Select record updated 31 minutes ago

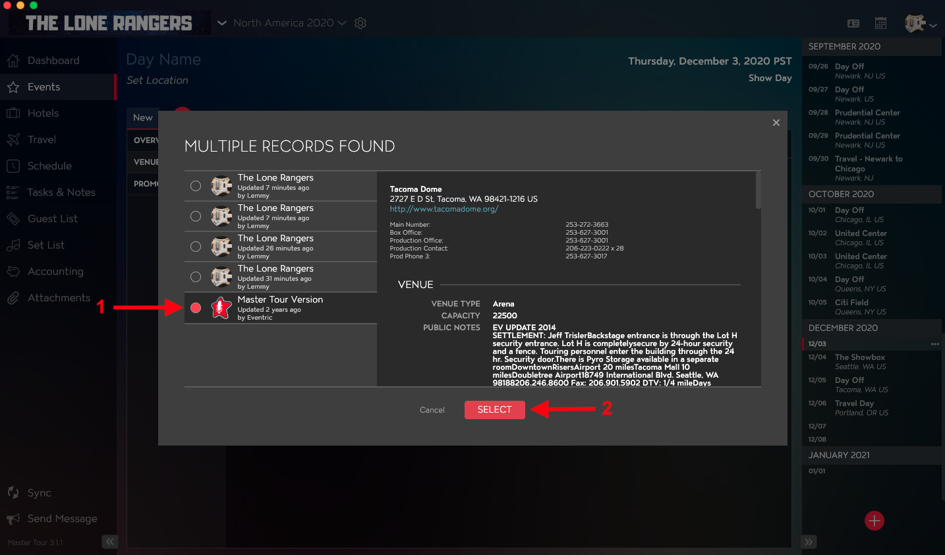[196, 277]
